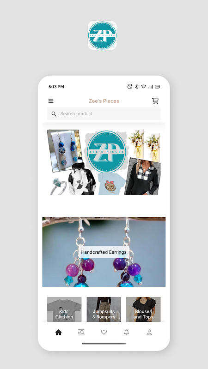Tap the alarm icon in status bar

130,87
